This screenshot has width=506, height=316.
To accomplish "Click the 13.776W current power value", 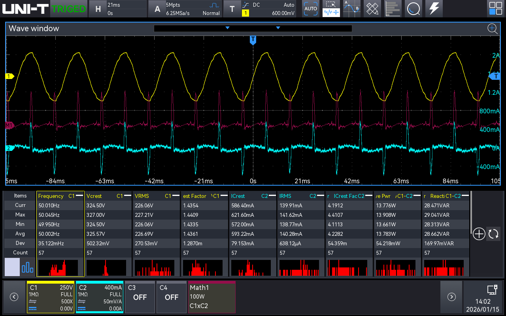I will (387, 205).
